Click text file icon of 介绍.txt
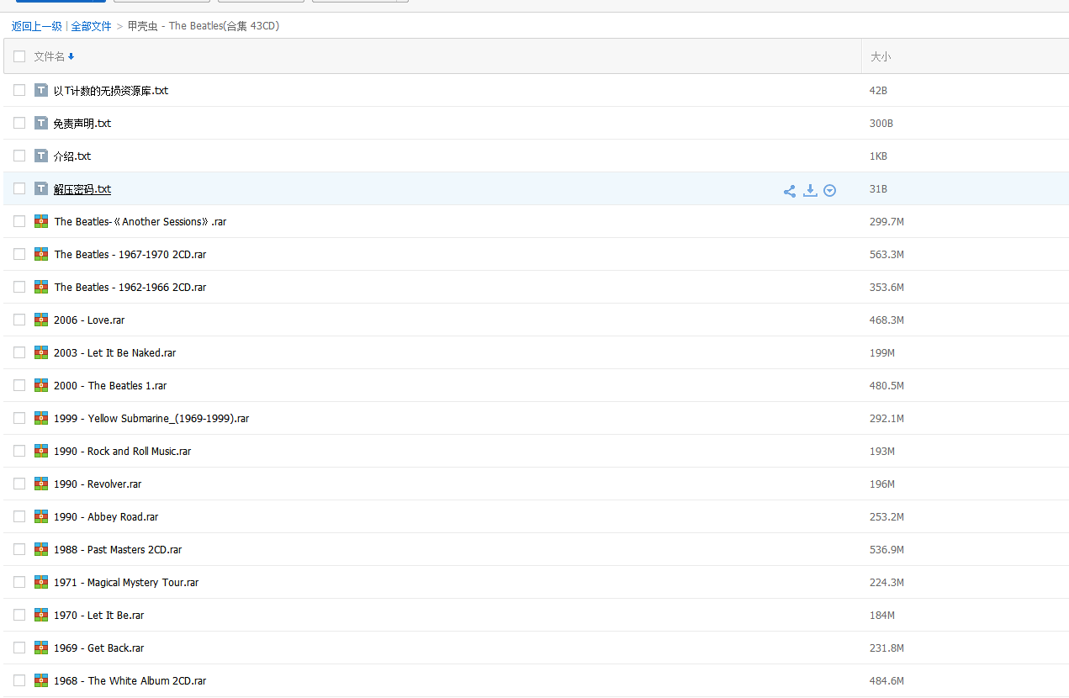Image resolution: width=1069 pixels, height=698 pixels. (x=41, y=156)
